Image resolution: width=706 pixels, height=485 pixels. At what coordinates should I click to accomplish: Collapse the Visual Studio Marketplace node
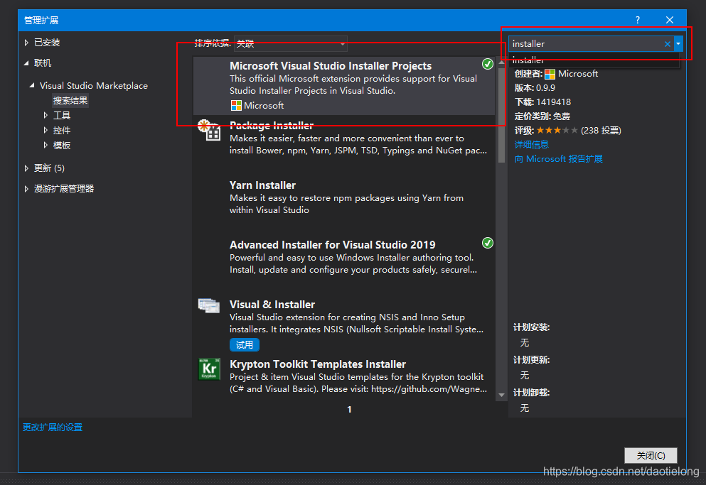point(32,85)
